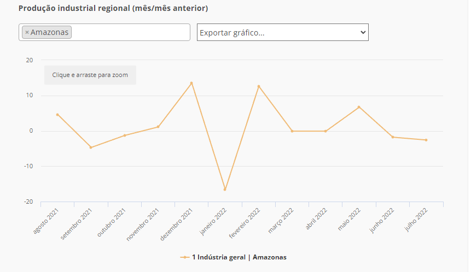471x272 pixels.
Task: Click the 'Clique e arraste para zoom' box
Action: coord(90,75)
